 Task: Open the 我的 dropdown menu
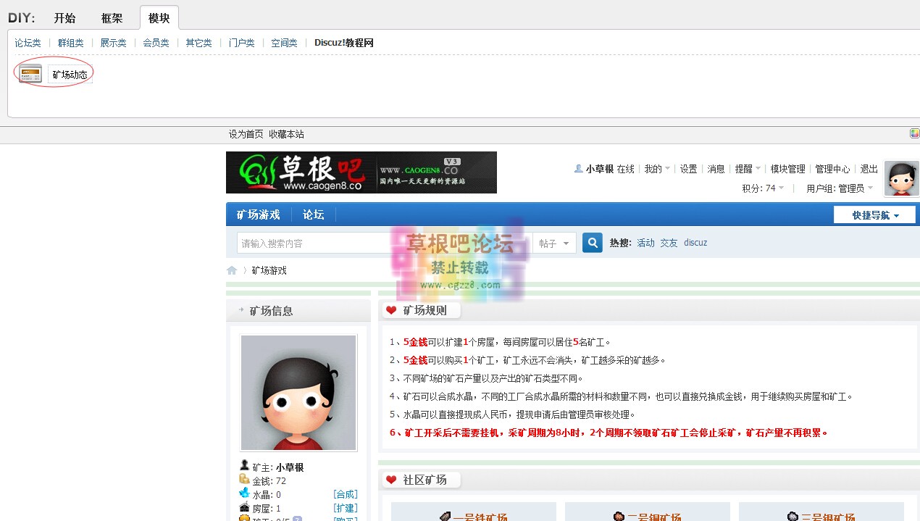(x=653, y=169)
